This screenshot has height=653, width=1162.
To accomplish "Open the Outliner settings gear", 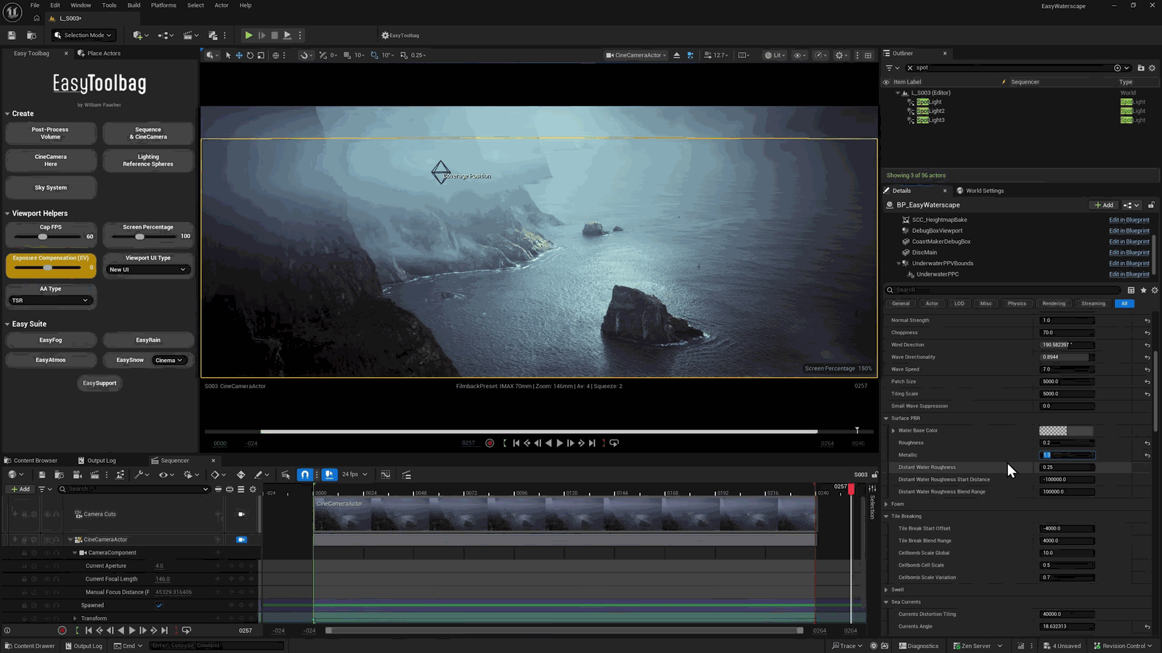I will [x=1152, y=67].
